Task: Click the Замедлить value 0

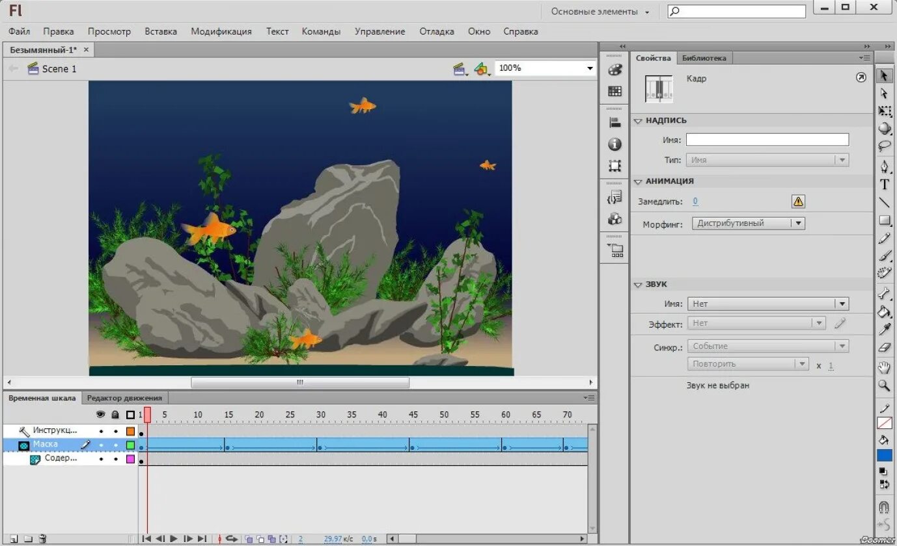Action: [x=695, y=201]
